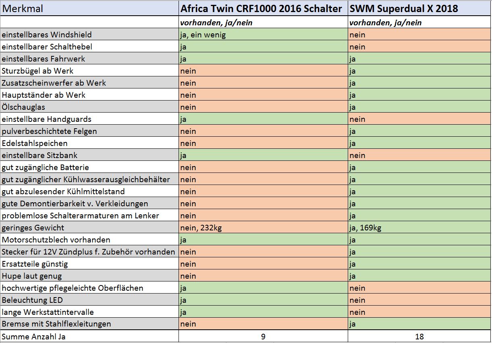Viewport: 492px width, 343px height.
Task: Select the Sturzbügel ab Werk cell
Action: (x=89, y=71)
